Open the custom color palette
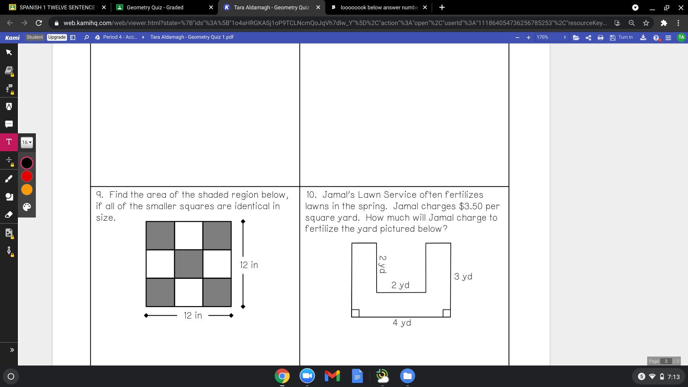Screen dimensions: 688x387 pos(27,207)
